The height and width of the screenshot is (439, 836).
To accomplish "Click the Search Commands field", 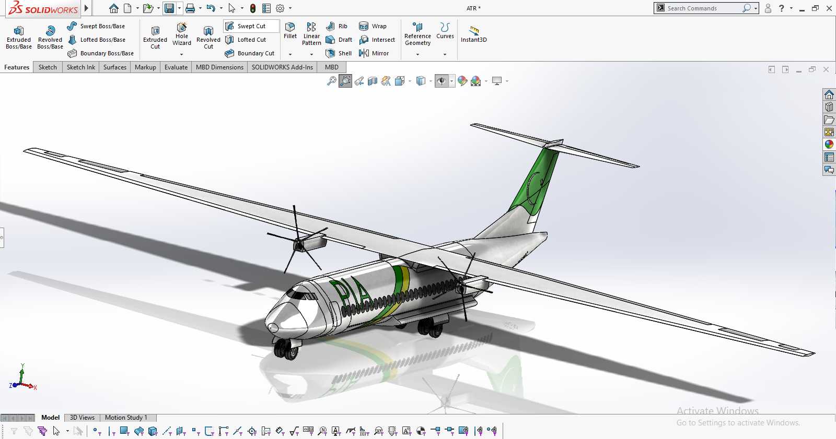I will (x=704, y=8).
